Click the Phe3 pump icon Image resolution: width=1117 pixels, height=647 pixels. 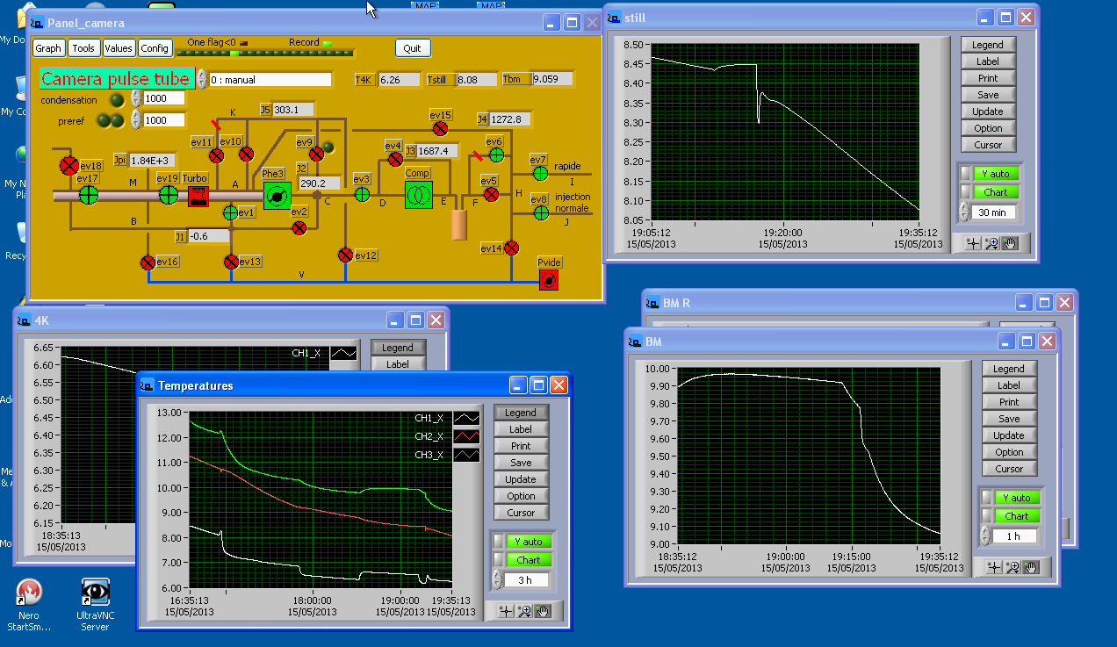[277, 196]
